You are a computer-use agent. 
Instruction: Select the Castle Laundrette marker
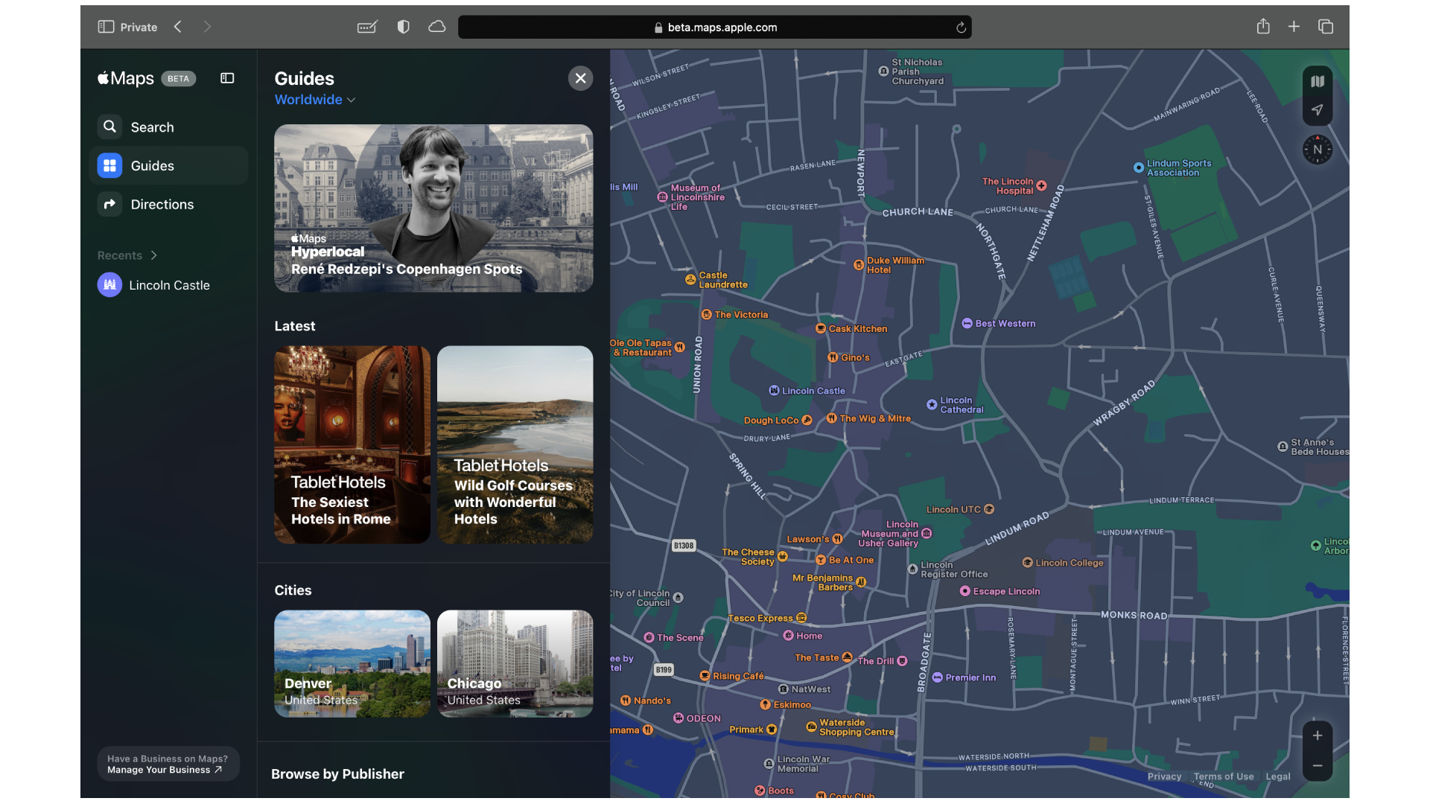point(690,280)
